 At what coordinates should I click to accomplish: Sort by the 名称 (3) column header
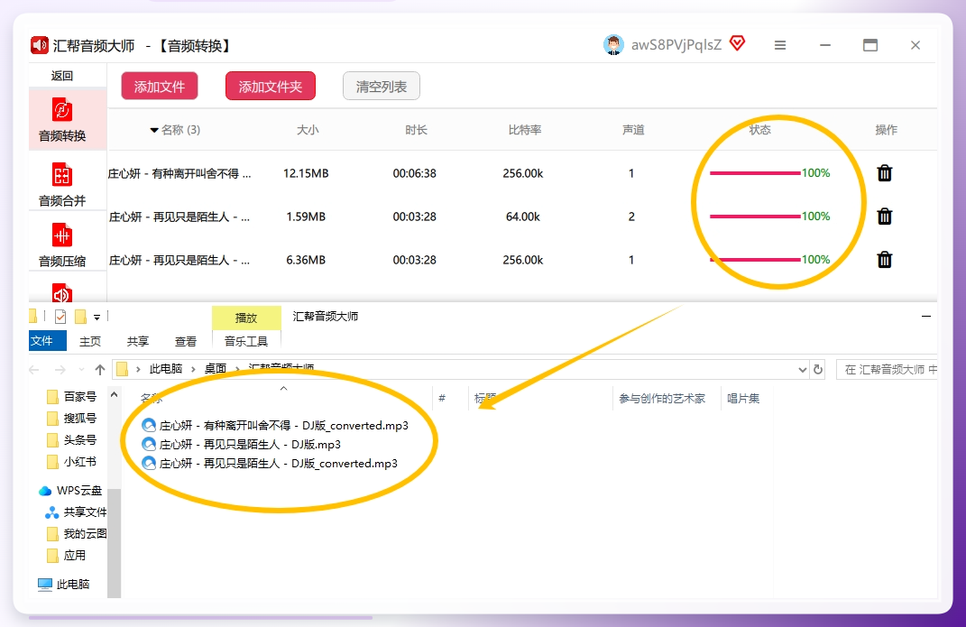175,130
